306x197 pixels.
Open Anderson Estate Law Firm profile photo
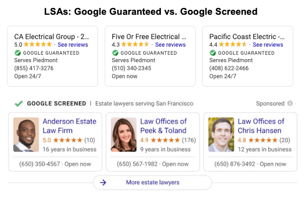click(x=26, y=134)
